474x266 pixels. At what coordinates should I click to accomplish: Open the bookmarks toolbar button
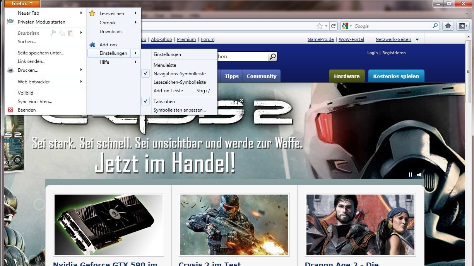(462, 26)
